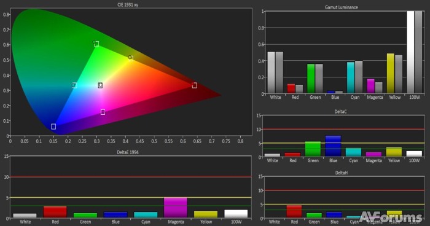The width and height of the screenshot is (430, 226).
Task: Click the Magenta bar in DeltaE 1994
Action: point(176,208)
